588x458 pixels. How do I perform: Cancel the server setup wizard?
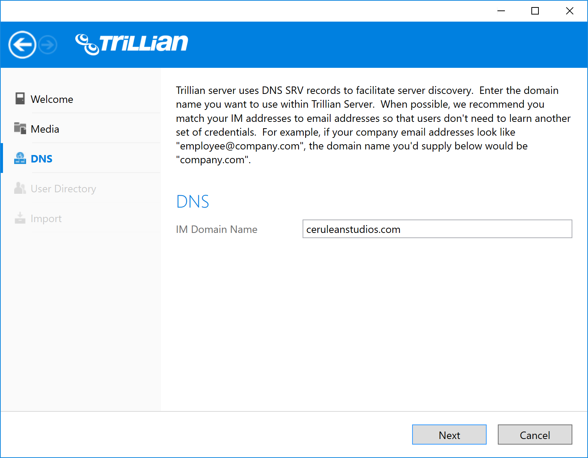tap(535, 435)
